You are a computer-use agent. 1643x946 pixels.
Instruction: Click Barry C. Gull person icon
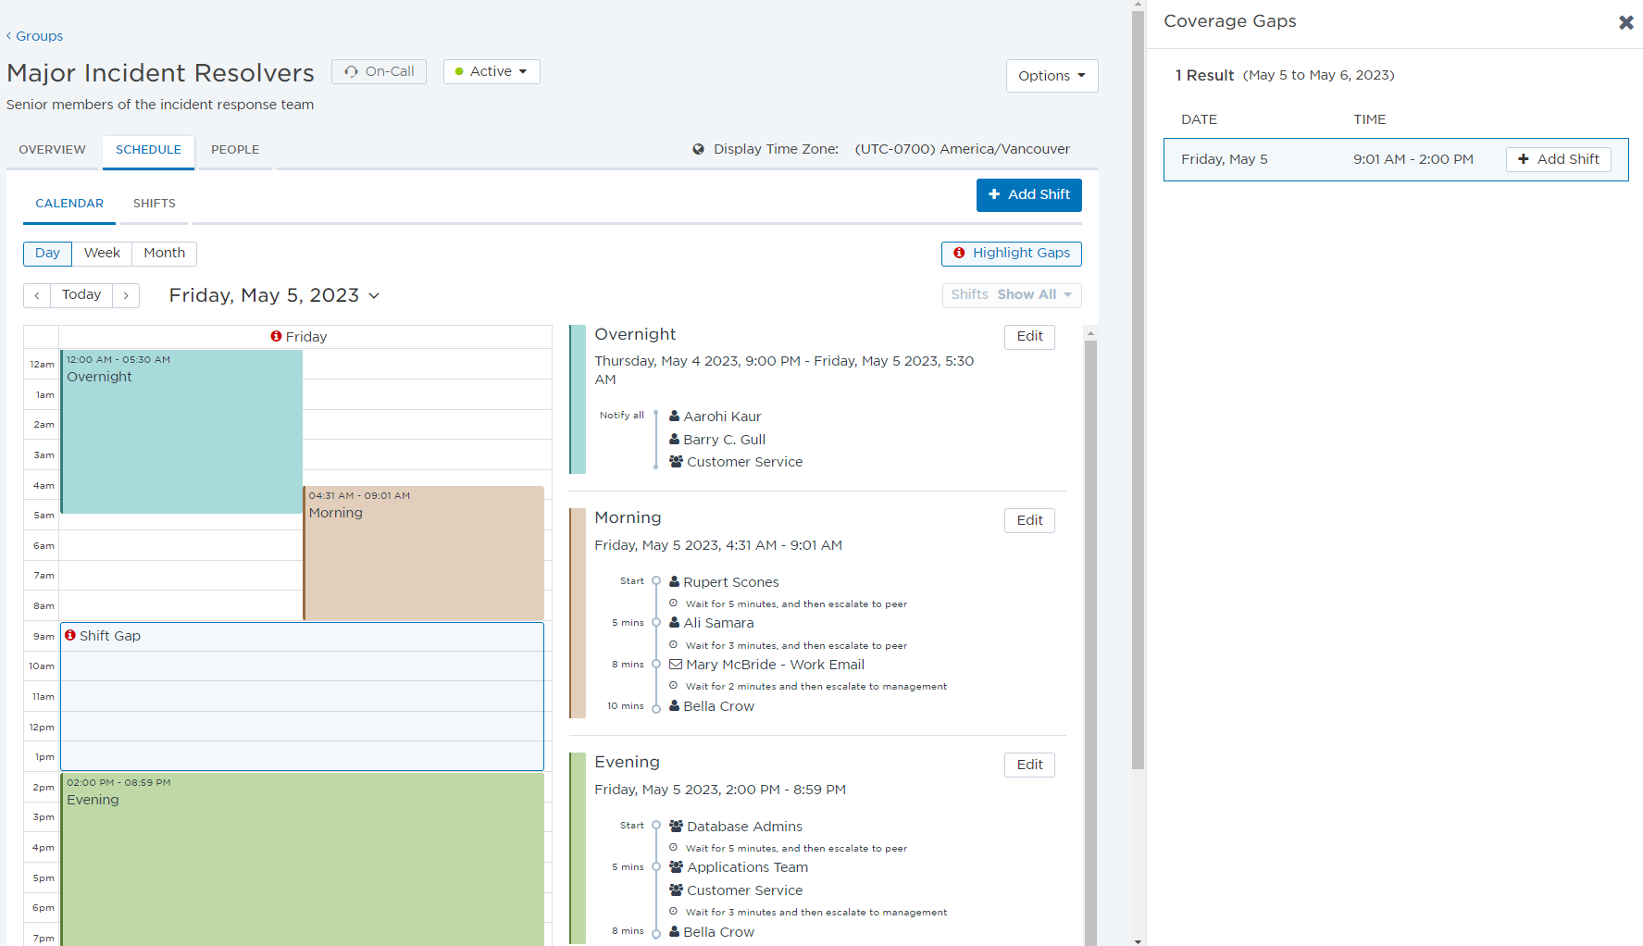pos(675,440)
